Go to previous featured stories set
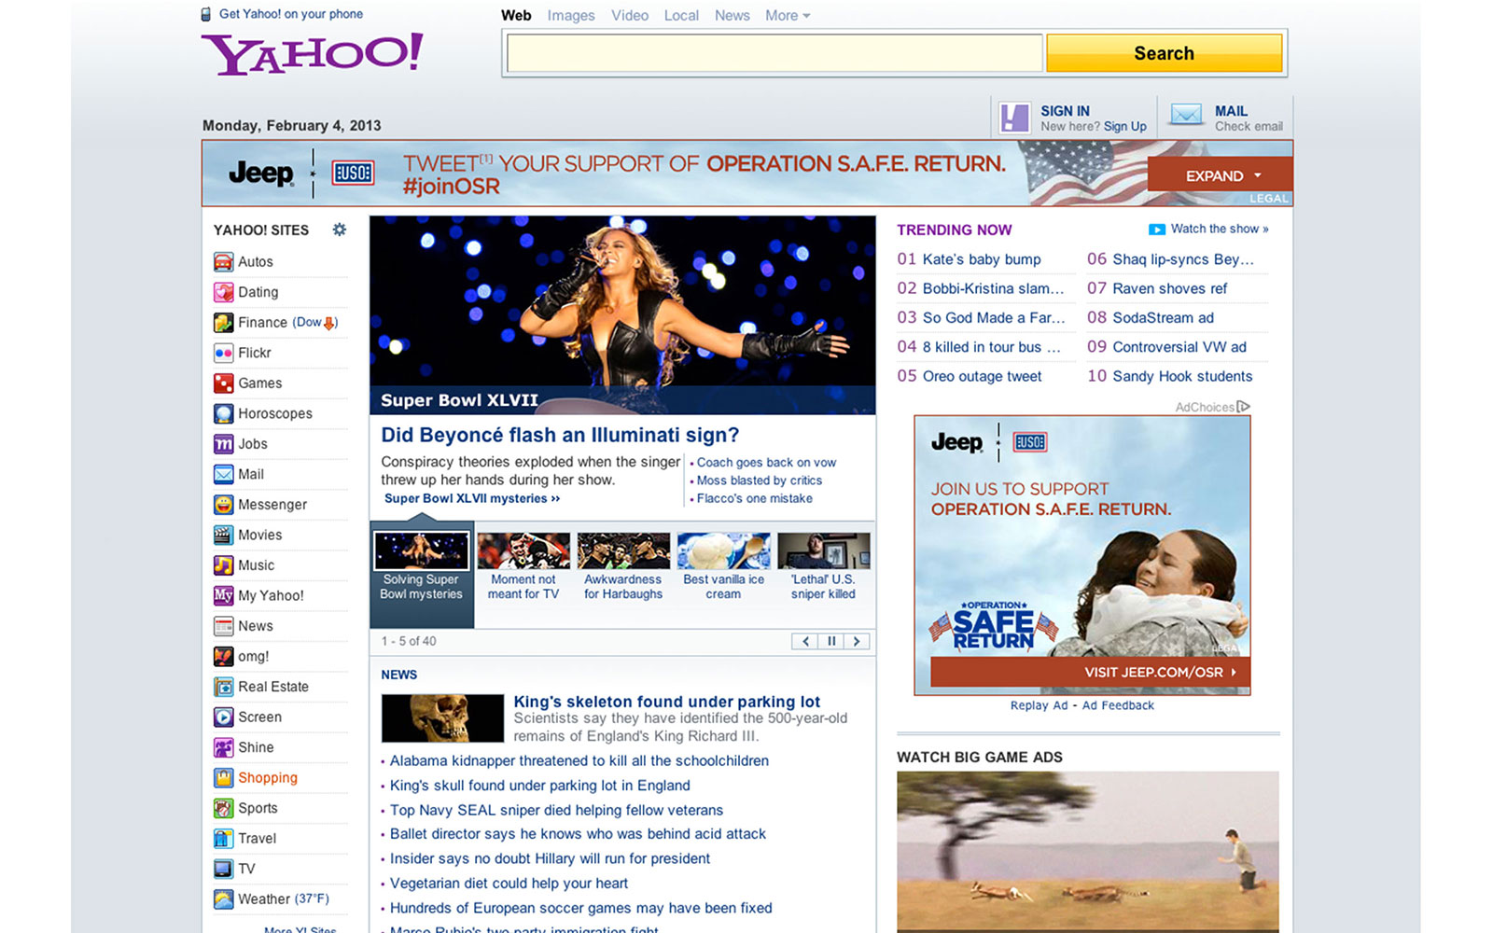 point(805,641)
